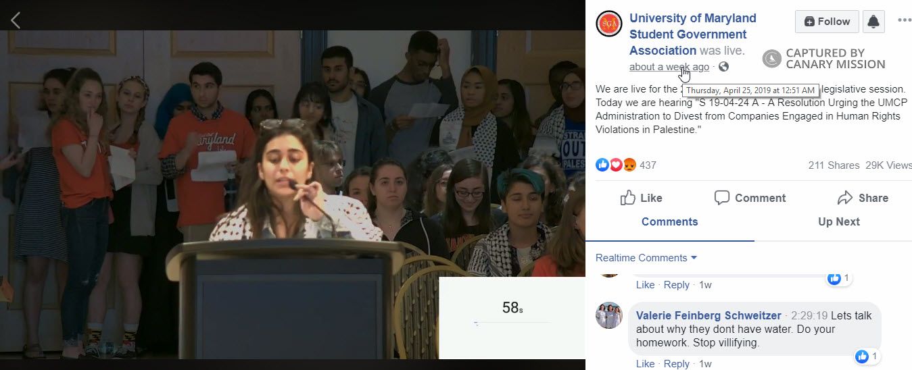Click the Comment speech bubble button
The width and height of the screenshot is (912, 370).
click(750, 198)
